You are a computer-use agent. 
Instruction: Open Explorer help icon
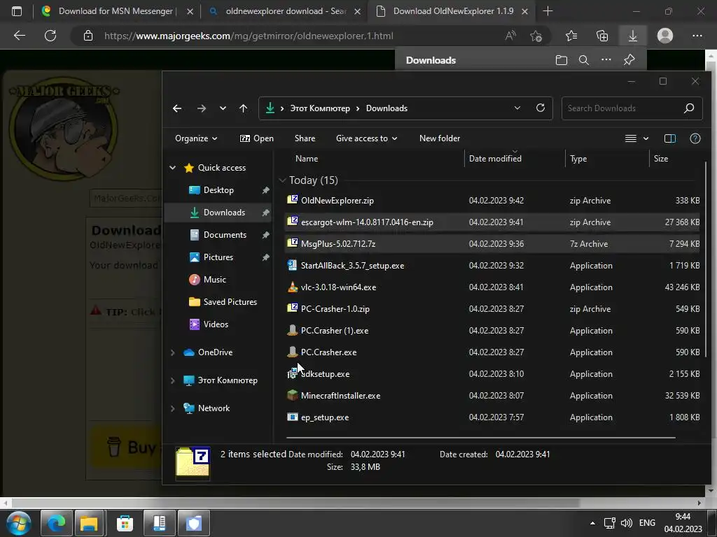coord(695,138)
